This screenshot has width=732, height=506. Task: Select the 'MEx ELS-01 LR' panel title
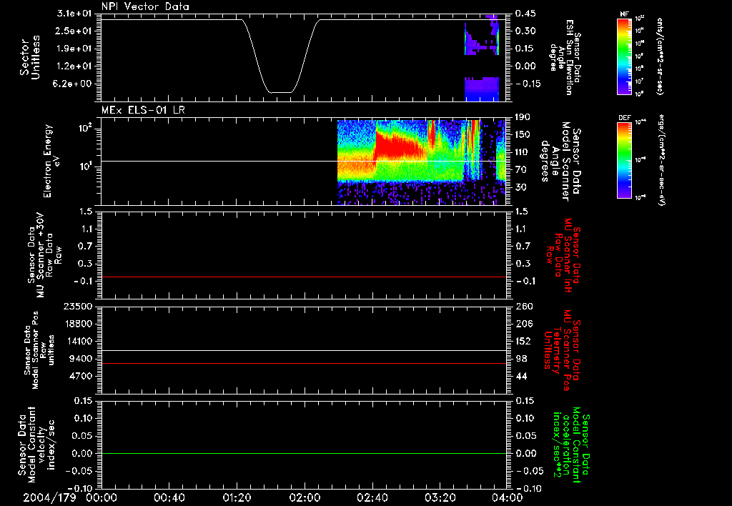143,110
